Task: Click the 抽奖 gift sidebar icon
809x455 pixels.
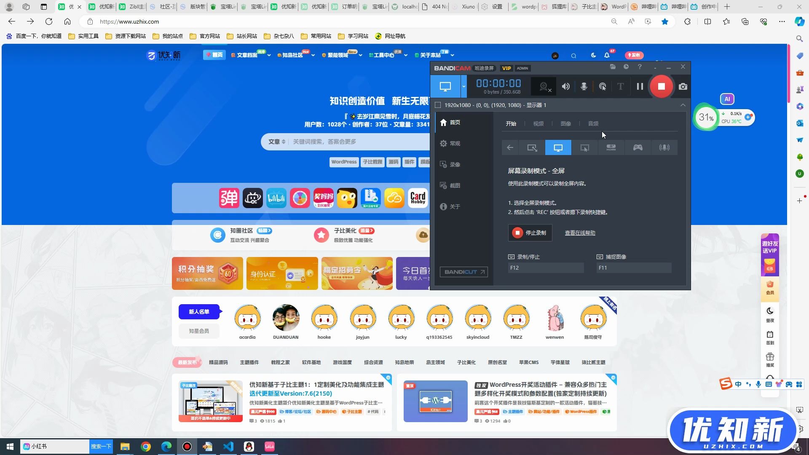Action: click(770, 360)
